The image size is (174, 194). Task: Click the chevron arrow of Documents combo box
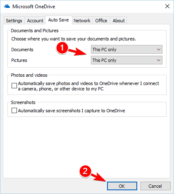pos(159,50)
